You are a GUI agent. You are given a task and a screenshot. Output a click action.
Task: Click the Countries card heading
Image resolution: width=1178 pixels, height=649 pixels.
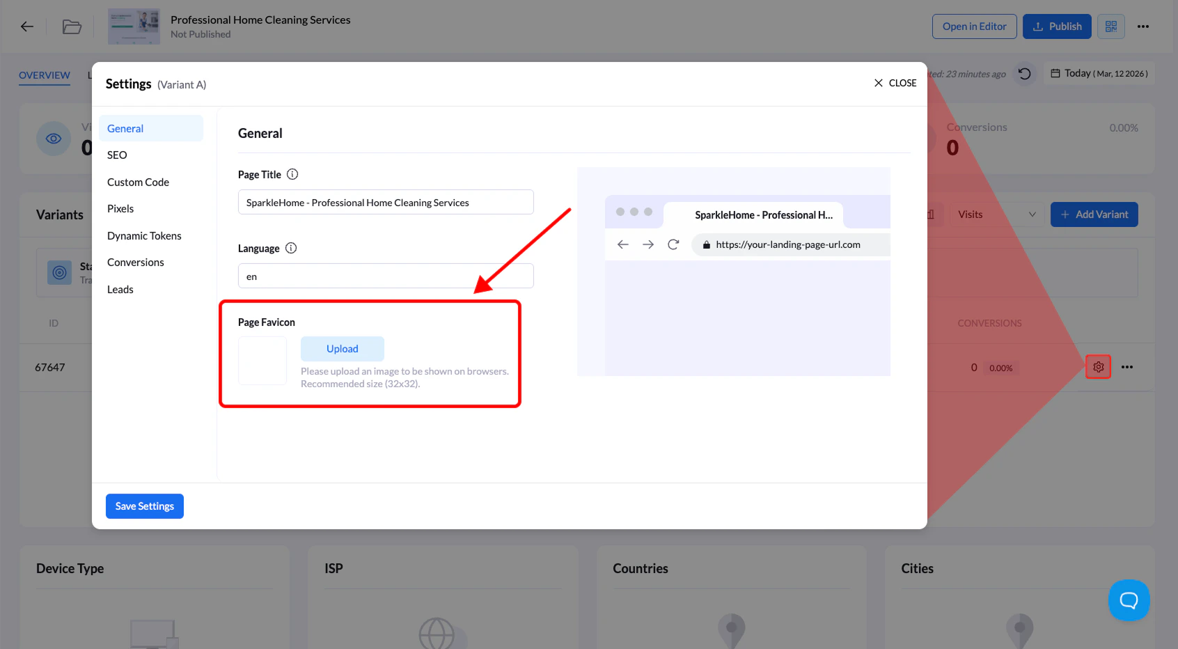click(x=641, y=568)
